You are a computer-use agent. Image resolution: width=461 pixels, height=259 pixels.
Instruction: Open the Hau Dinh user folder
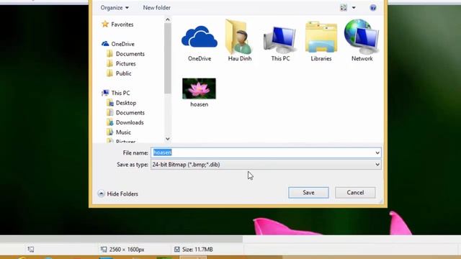coord(240,37)
